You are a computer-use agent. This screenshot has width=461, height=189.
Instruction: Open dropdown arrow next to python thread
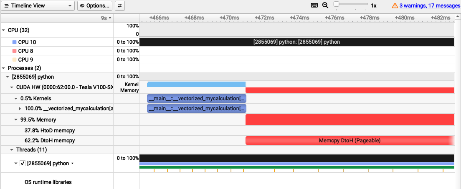click(x=73, y=164)
